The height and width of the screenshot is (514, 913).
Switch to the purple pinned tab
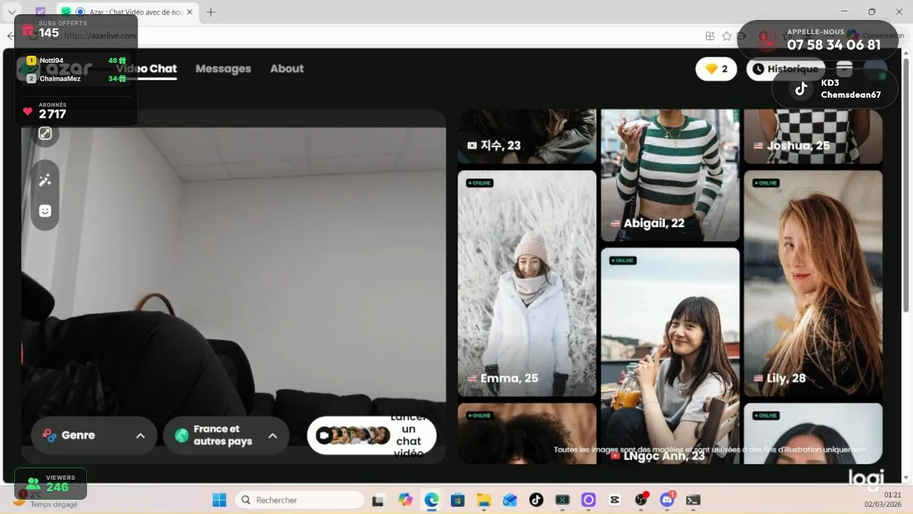(40, 12)
